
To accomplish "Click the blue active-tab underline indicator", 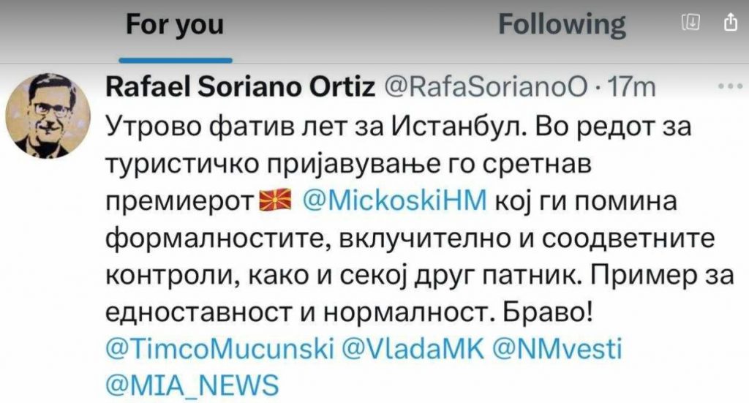I will tap(176, 59).
